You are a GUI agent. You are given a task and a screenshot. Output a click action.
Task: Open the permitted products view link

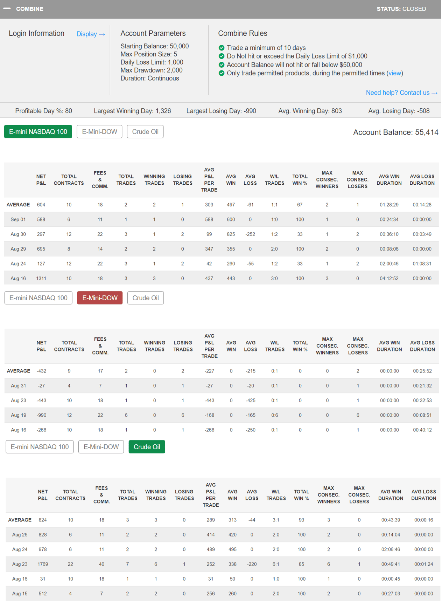click(x=395, y=73)
